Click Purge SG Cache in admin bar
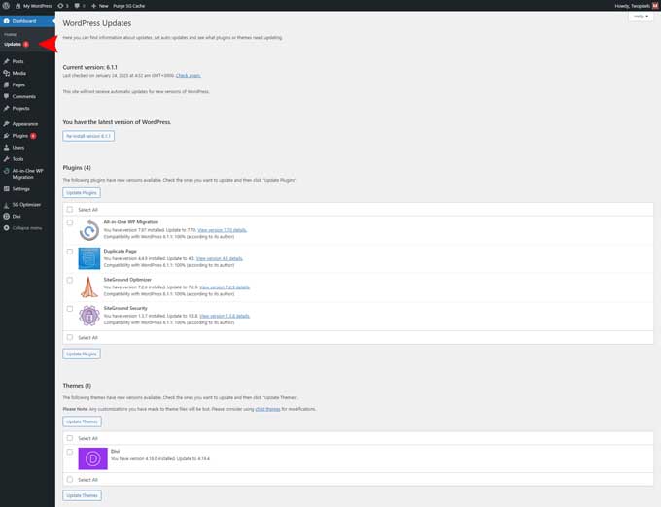The image size is (661, 507). [128, 6]
